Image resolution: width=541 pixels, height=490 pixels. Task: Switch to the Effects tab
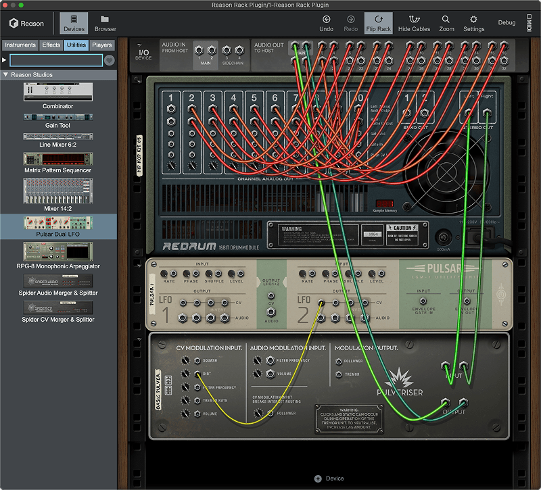click(51, 45)
